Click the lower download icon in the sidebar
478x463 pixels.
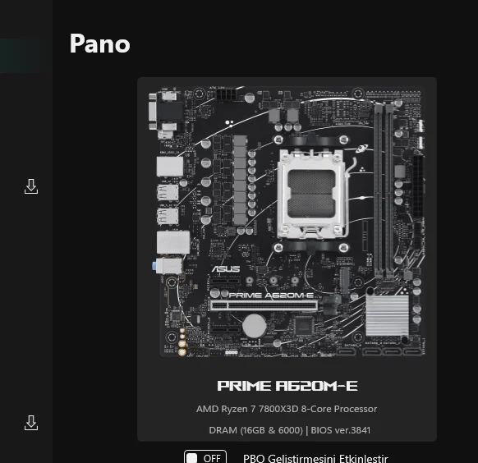pos(31,423)
